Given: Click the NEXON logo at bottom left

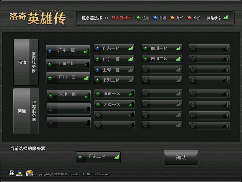Looking at the screenshot, I should coord(20,173).
